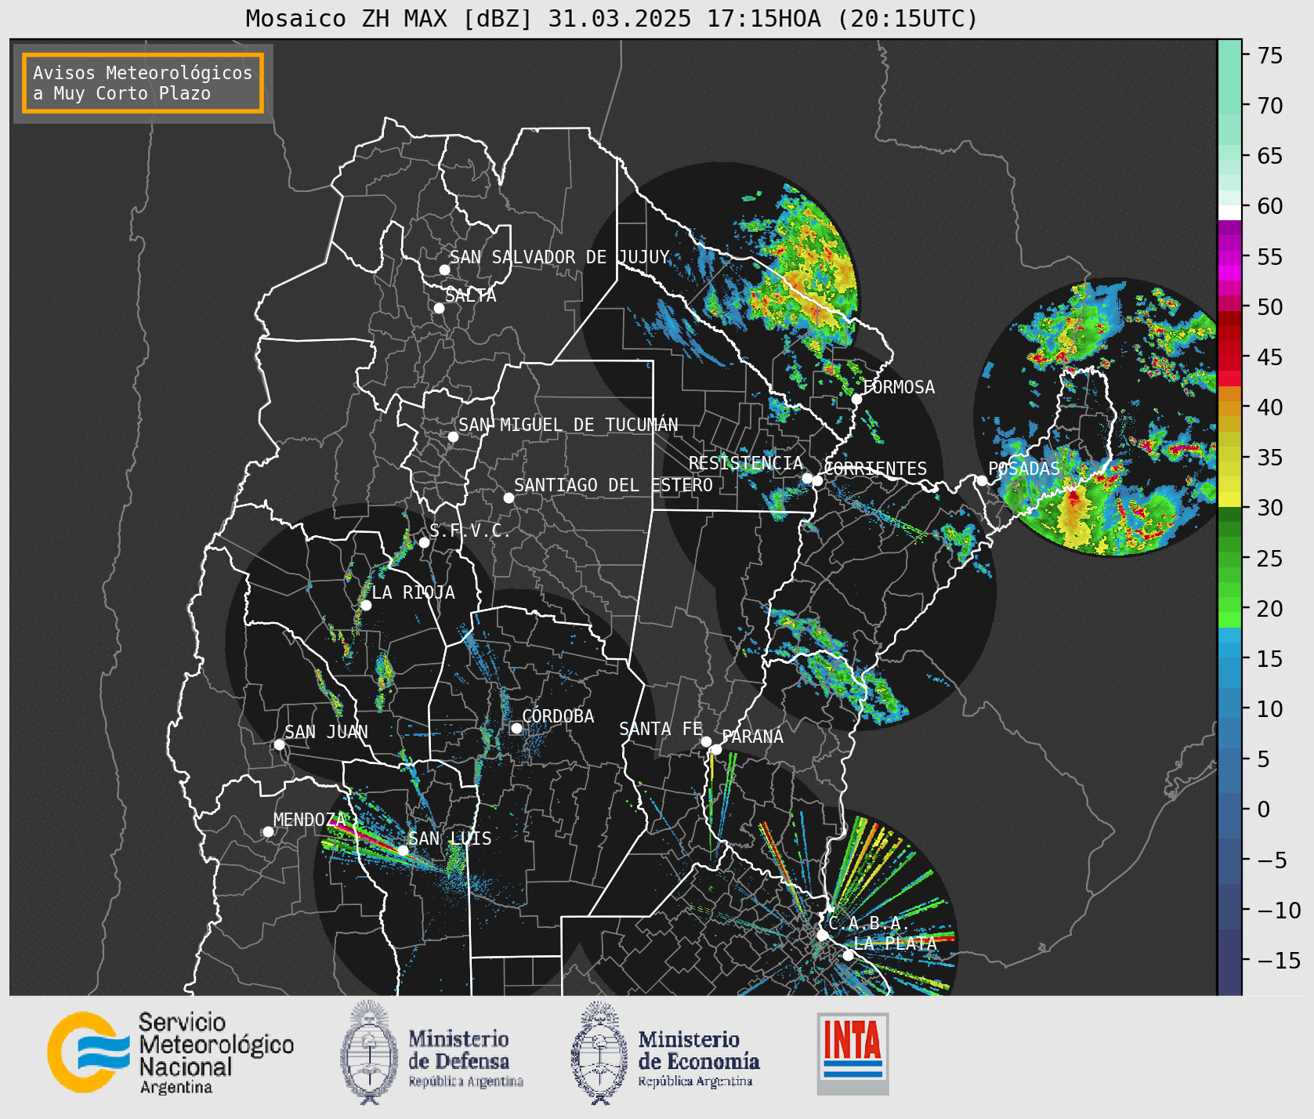1314x1119 pixels.
Task: Click the POSADAS label text
Action: point(1024,469)
